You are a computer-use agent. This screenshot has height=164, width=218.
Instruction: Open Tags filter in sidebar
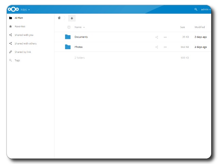(17, 60)
